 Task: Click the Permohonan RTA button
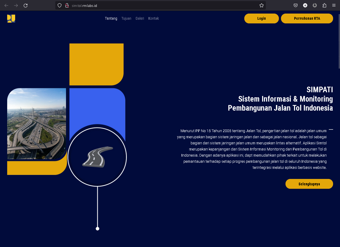[307, 18]
